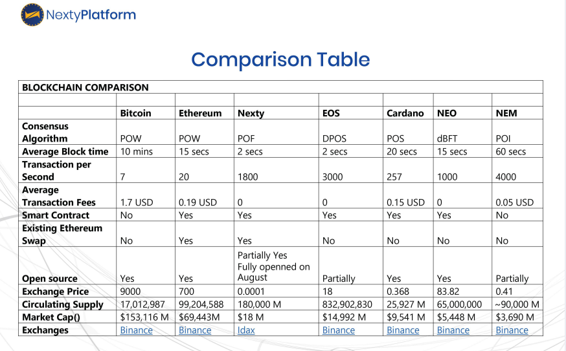Open the Binance link under Ethereum
566x351 pixels.
pos(194,330)
